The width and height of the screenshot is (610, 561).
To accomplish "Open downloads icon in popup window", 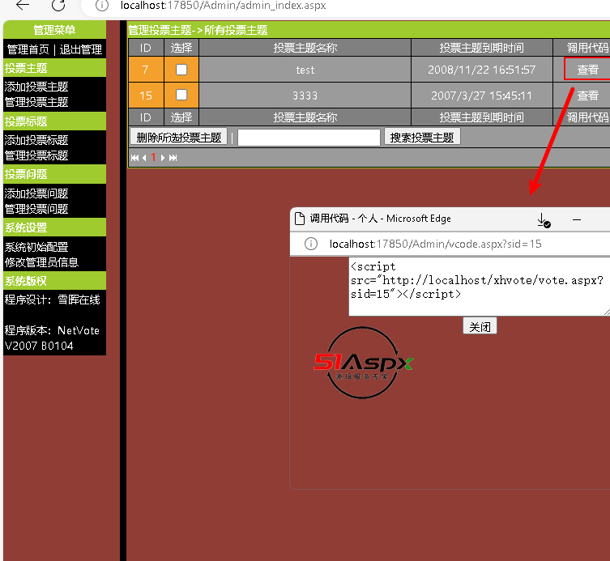I will pos(543,220).
